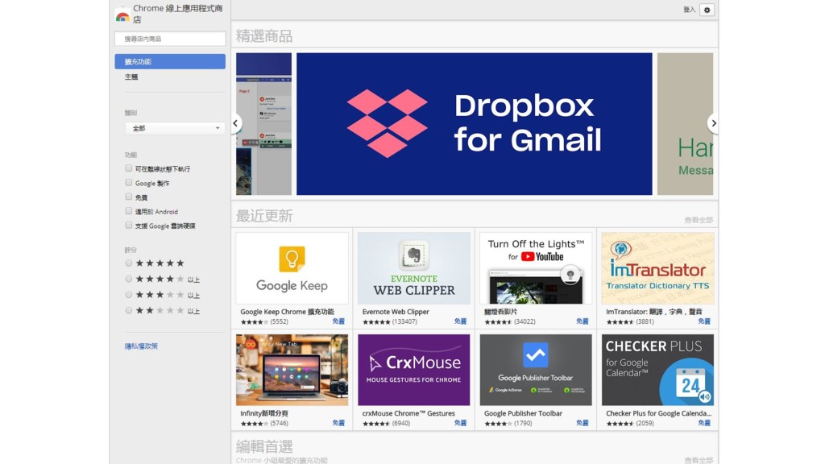The height and width of the screenshot is (464, 825).
Task: View all in 編輯首選 section
Action: click(699, 460)
